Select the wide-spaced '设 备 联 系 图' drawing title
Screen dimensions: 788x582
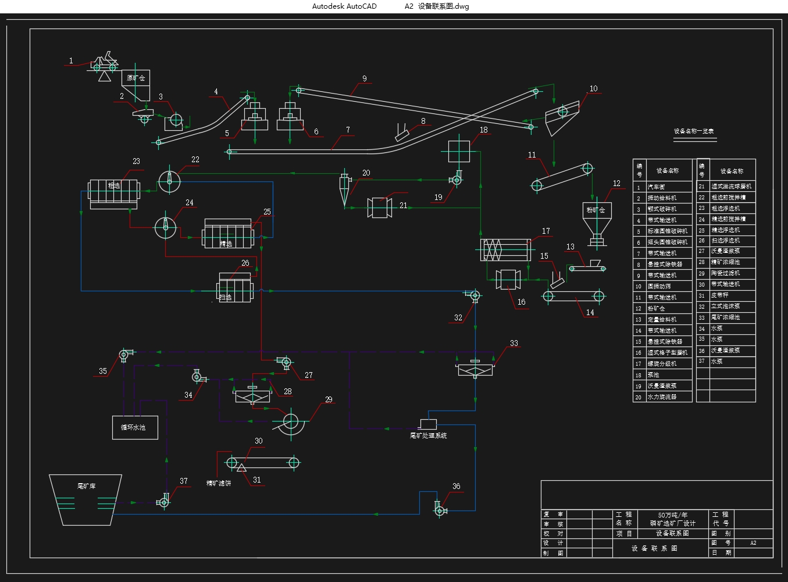[x=655, y=548]
